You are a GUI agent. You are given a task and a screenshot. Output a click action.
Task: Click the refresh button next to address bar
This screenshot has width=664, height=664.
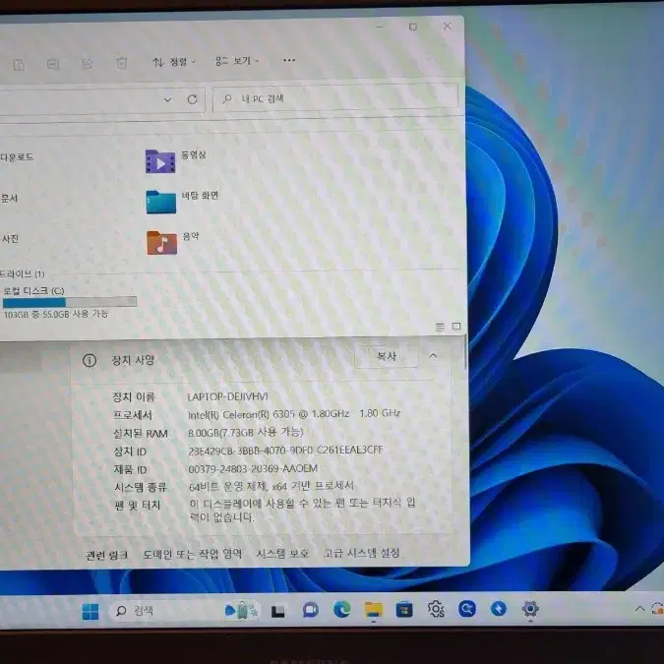[x=192, y=99]
